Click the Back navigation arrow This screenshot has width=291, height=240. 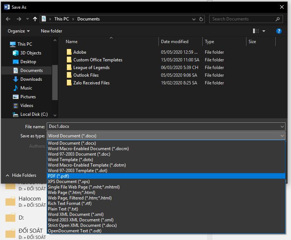coord(8,19)
